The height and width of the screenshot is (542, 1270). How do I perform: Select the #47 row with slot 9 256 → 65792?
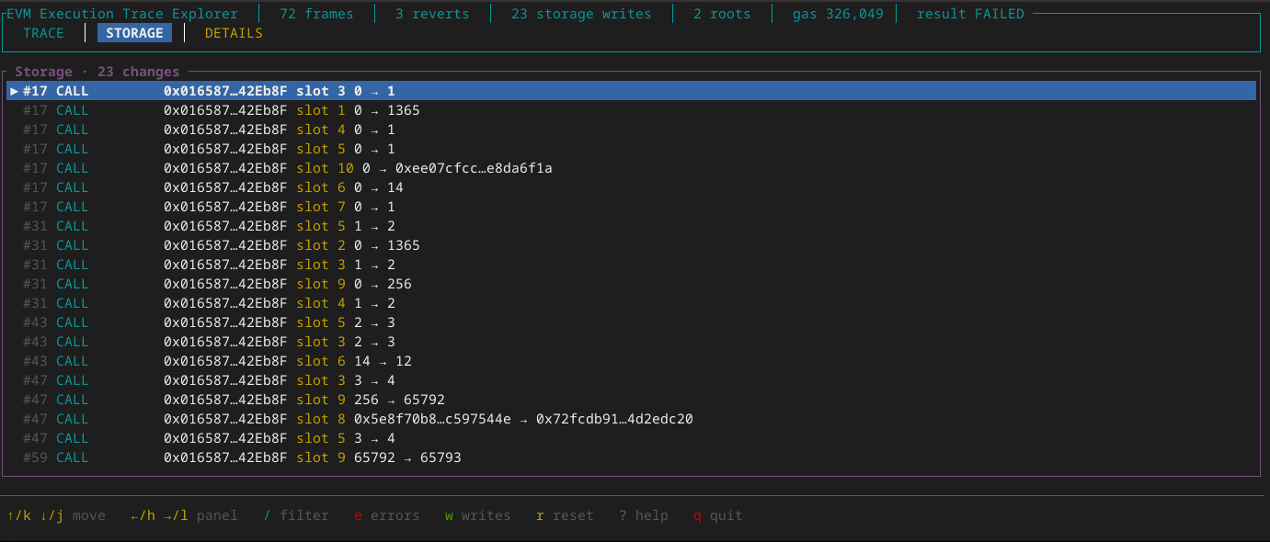click(632, 400)
